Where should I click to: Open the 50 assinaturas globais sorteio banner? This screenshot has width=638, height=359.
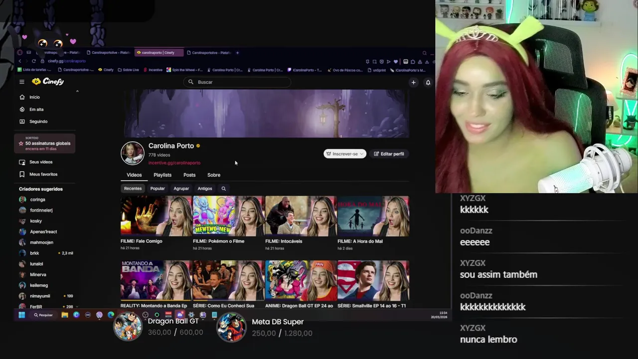pos(45,143)
